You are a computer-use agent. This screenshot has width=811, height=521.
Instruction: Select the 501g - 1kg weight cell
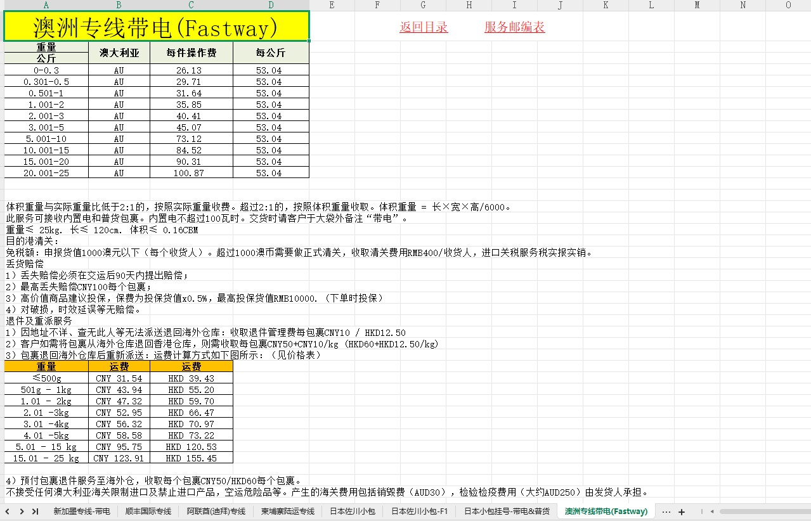[46, 390]
